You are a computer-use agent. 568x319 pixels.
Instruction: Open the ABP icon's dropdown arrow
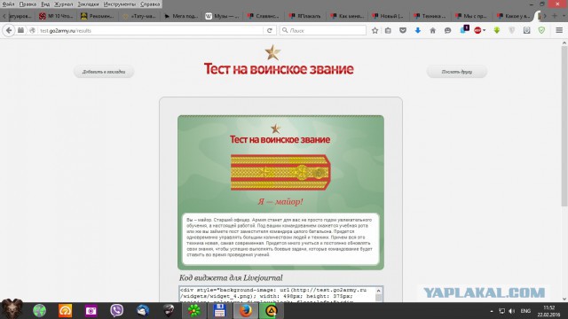pos(484,31)
